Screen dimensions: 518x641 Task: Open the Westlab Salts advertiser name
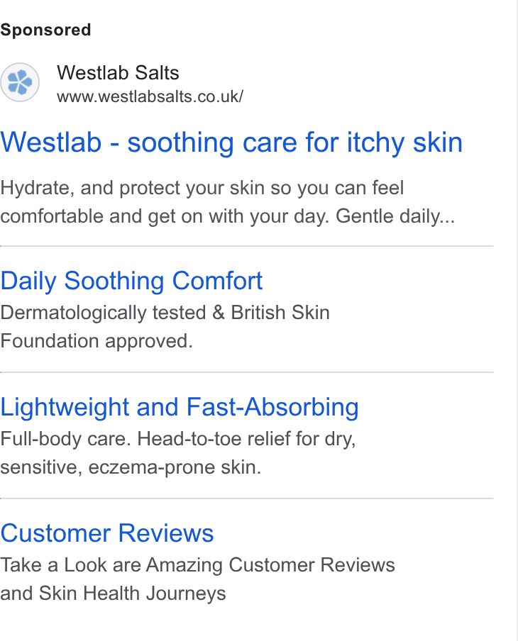pos(118,73)
